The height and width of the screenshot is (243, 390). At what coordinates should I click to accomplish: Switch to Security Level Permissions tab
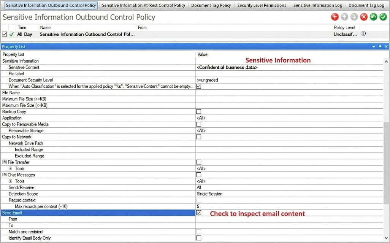click(x=262, y=5)
